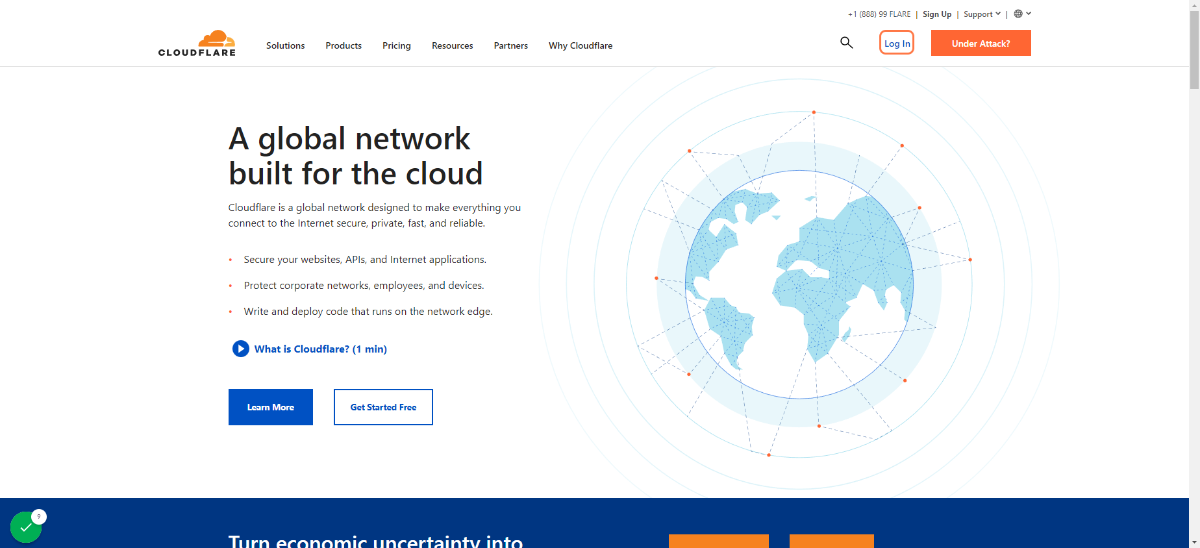
Task: Click the +1 (888) 99 FLARE phone number
Action: click(879, 14)
